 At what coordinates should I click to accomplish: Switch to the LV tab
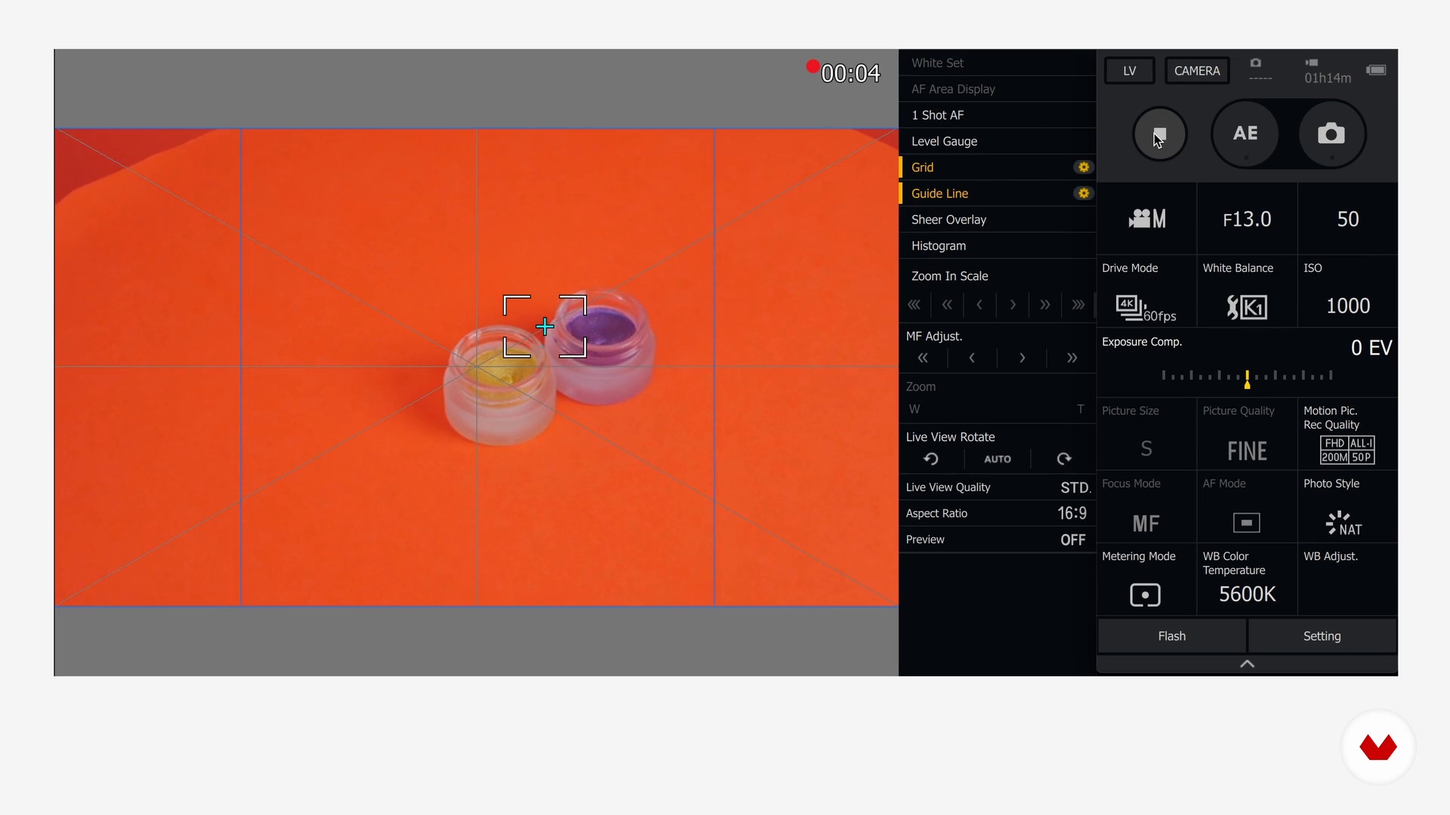(1129, 71)
